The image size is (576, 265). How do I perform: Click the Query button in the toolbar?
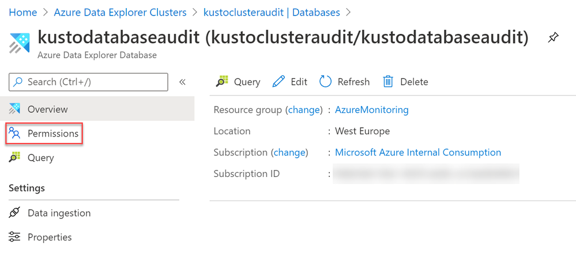pyautogui.click(x=238, y=81)
